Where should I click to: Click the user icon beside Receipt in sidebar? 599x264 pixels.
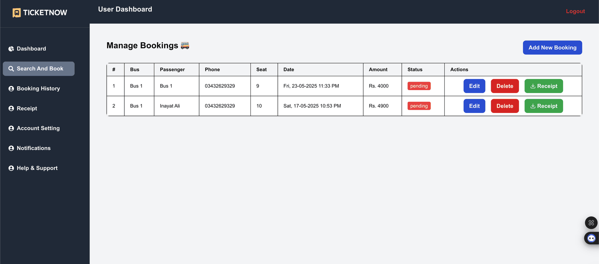pos(11,108)
